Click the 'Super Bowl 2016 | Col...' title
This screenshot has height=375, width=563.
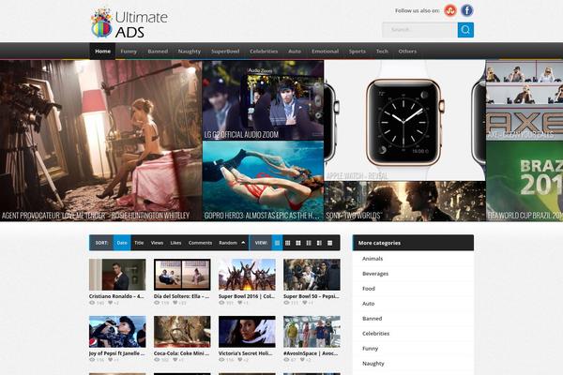[247, 296]
